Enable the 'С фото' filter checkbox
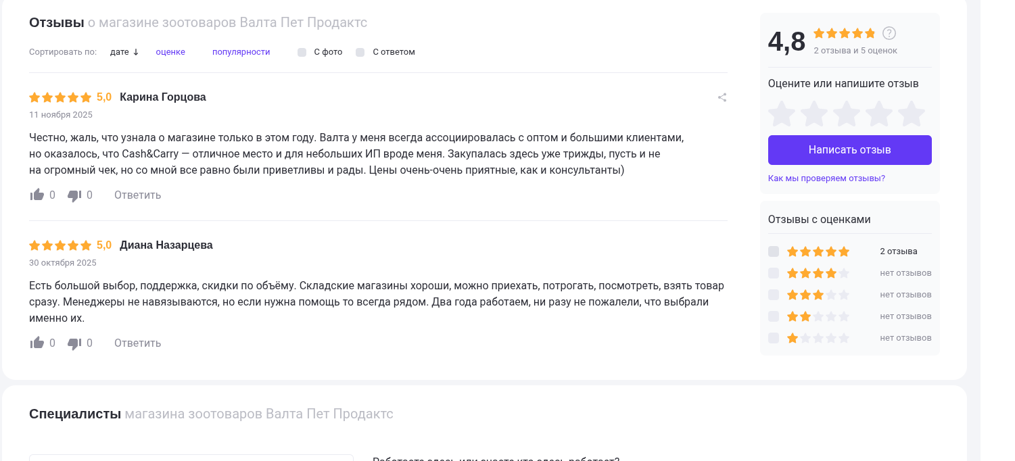Screen dimensions: 1015x461 tap(302, 52)
